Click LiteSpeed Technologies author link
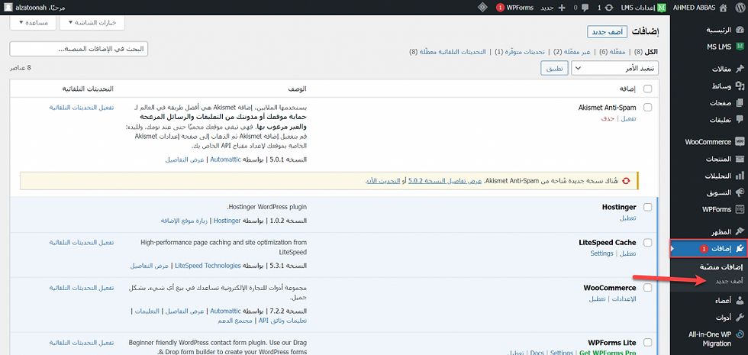The height and width of the screenshot is (355, 748). tap(208, 266)
